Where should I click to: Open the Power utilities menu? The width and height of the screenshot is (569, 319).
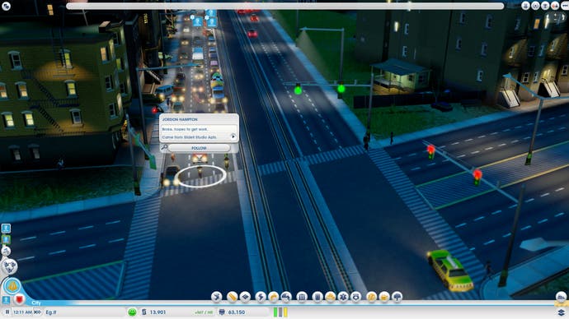[261, 297]
